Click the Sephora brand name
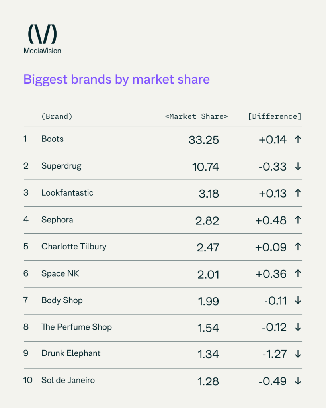This screenshot has height=408, width=326. (x=57, y=220)
